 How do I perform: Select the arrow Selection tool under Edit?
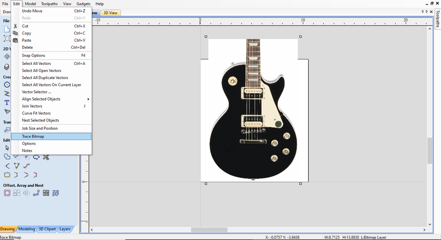pyautogui.click(x=7, y=148)
